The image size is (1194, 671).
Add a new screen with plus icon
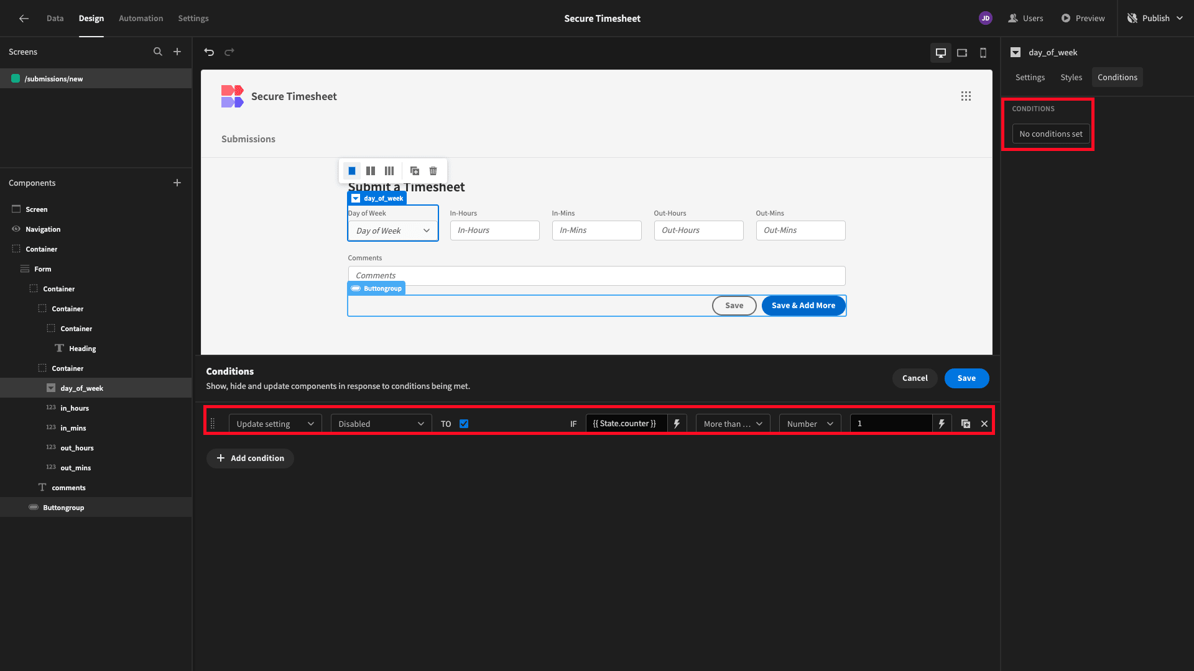click(x=177, y=52)
